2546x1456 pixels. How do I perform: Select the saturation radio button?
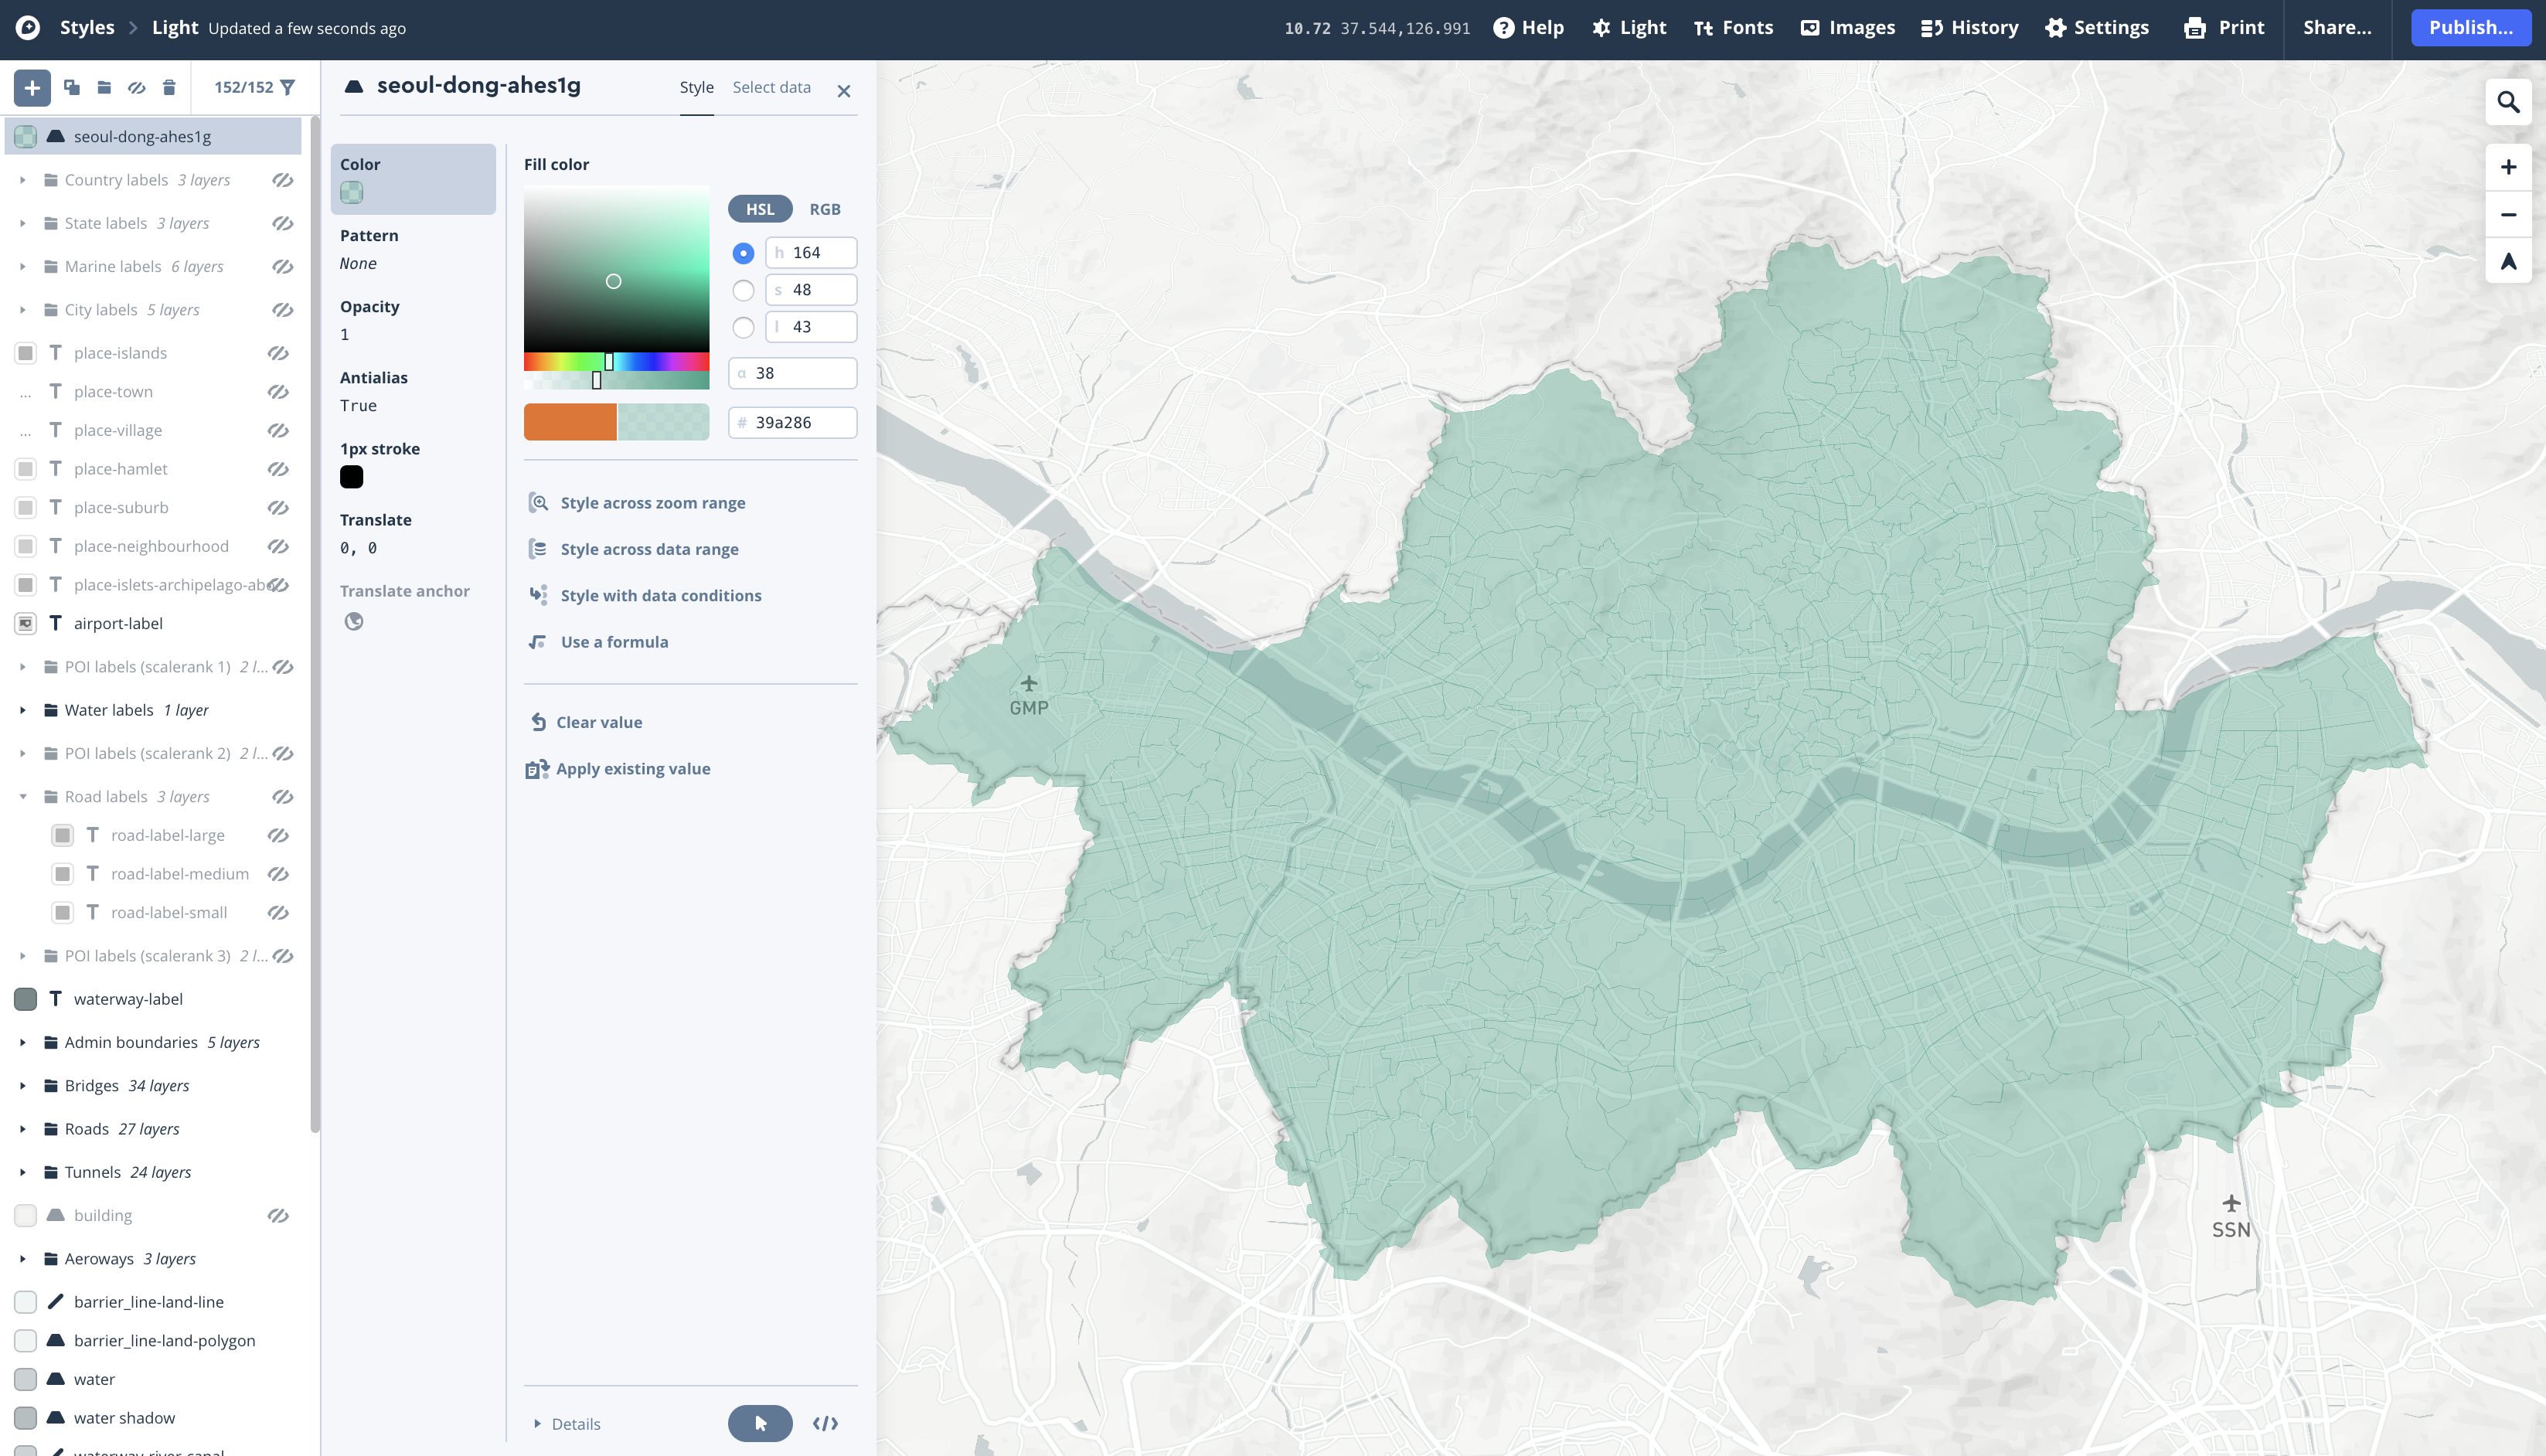(743, 290)
